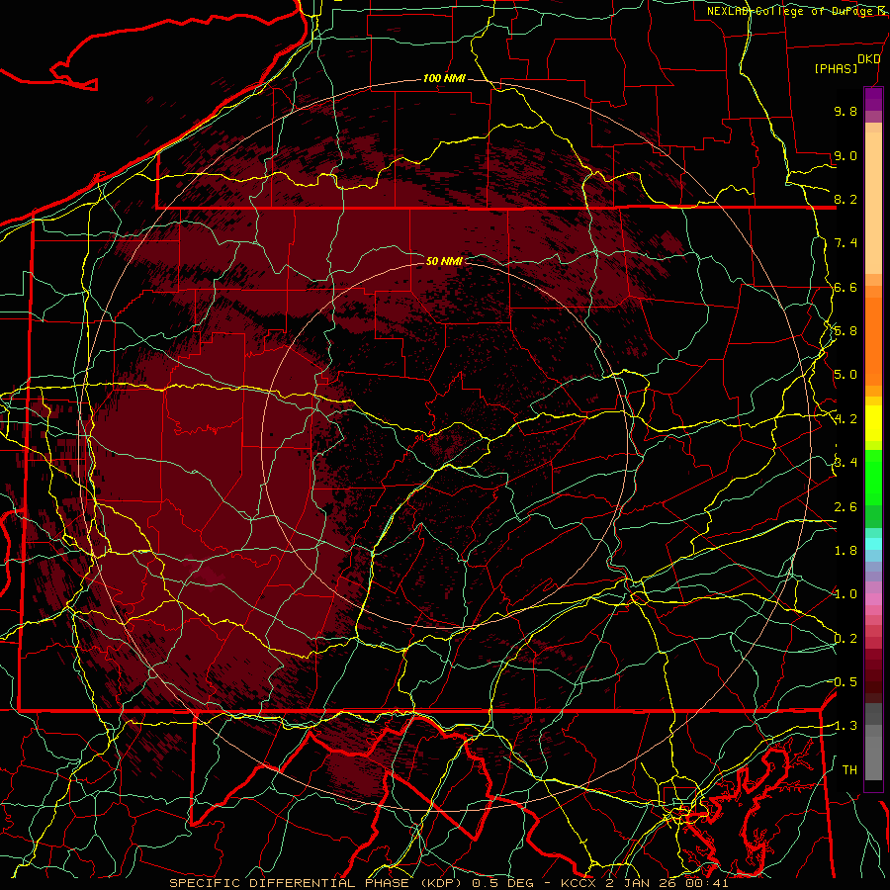Click the [PHAS] label above color scale
Viewport: 890px width, 890px height.
(x=836, y=68)
